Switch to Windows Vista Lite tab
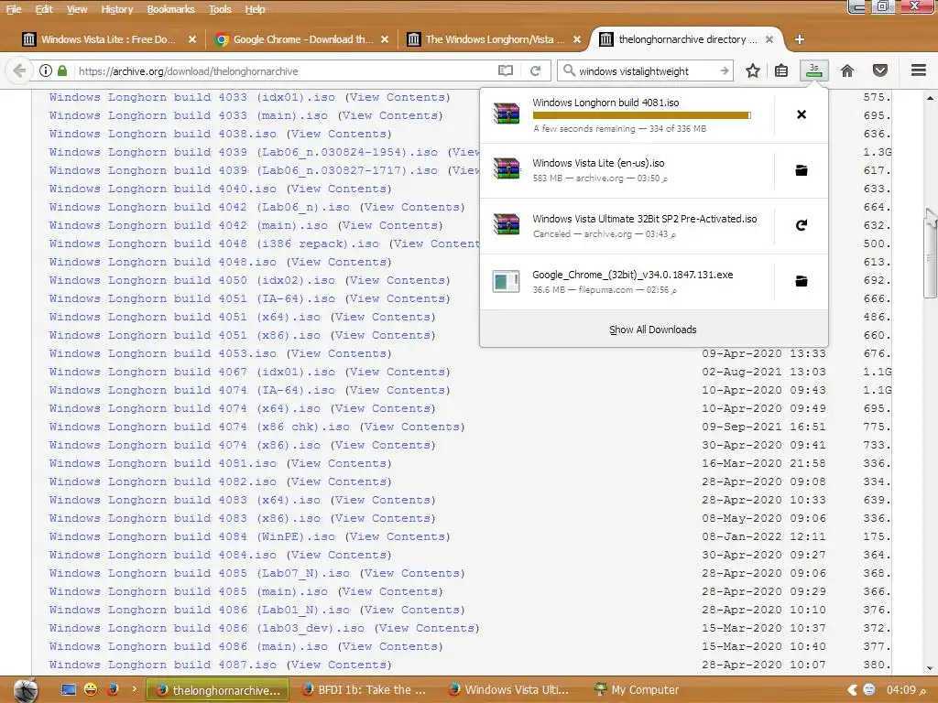This screenshot has height=703, width=938. tap(109, 39)
